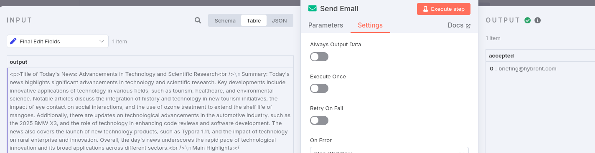Click the Docs external link icon

pos(468,26)
